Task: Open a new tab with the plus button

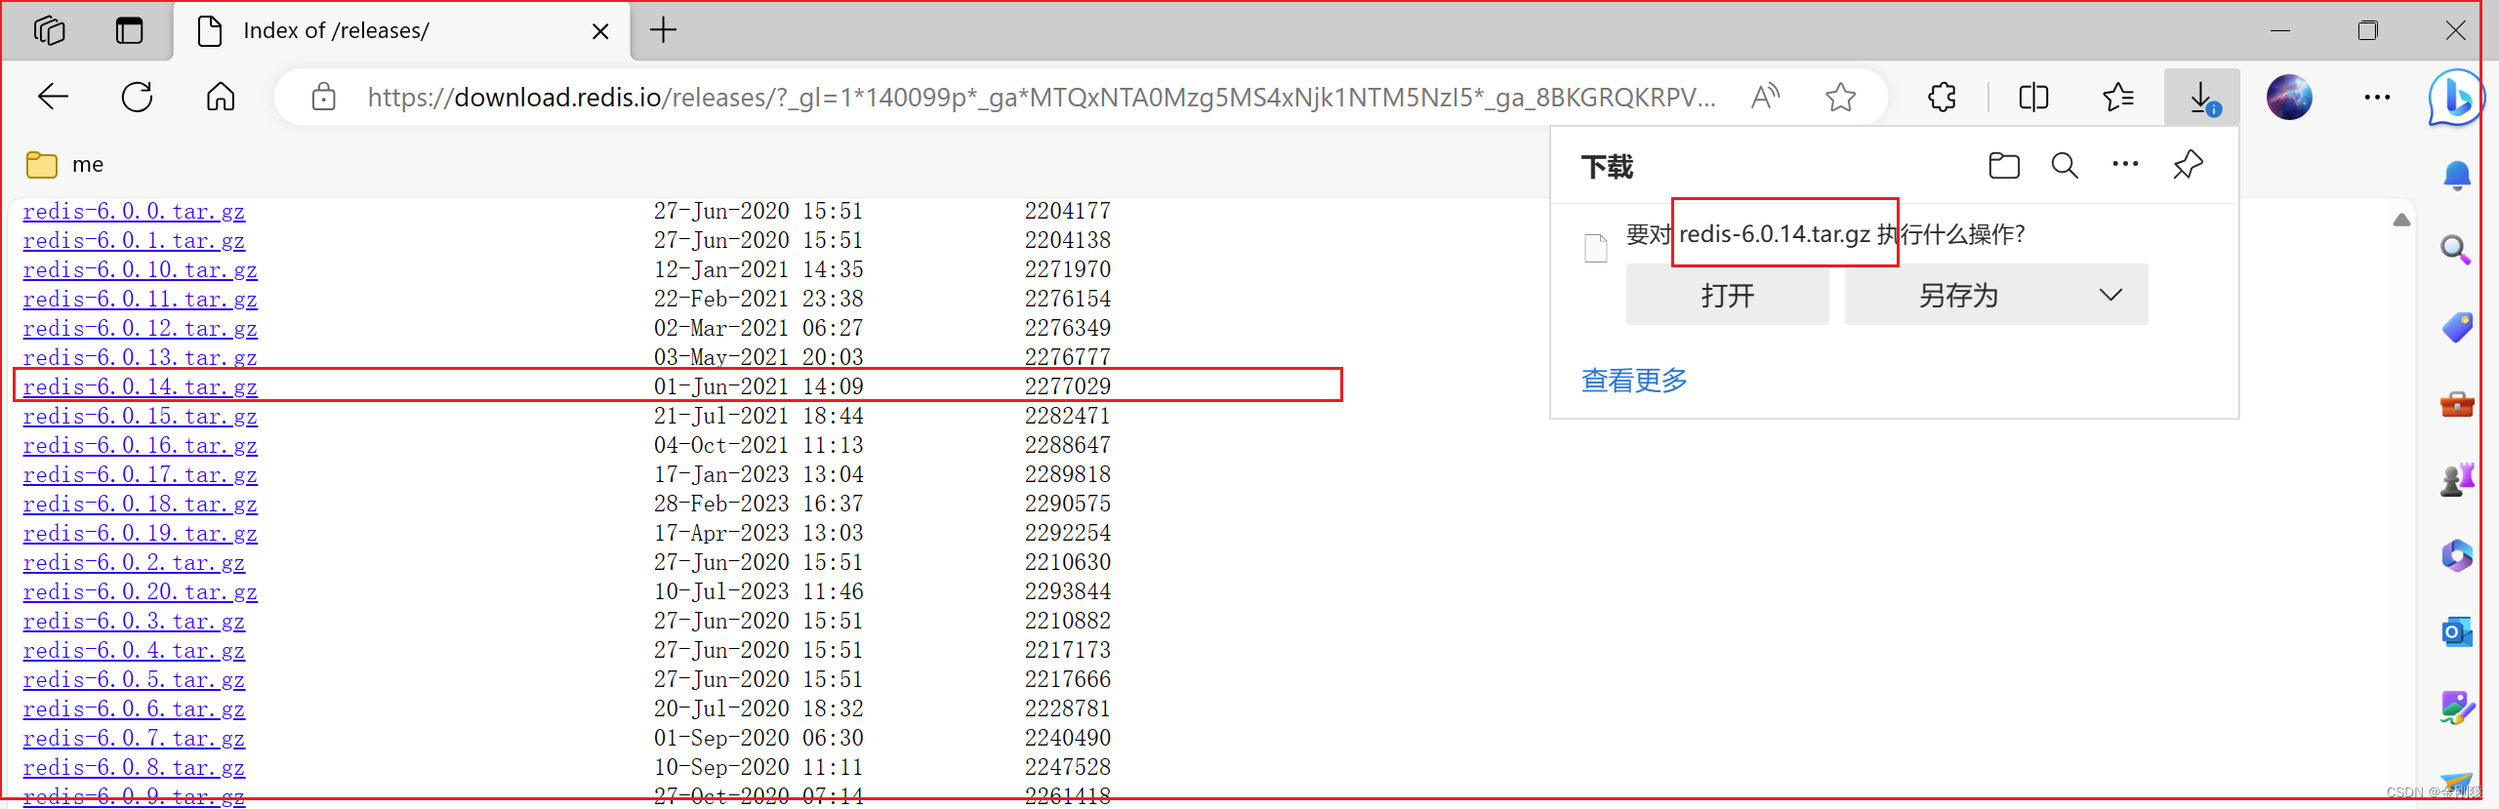Action: [x=663, y=30]
